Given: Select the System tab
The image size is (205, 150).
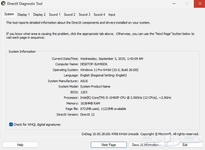Looking at the screenshot, I should tap(9, 14).
